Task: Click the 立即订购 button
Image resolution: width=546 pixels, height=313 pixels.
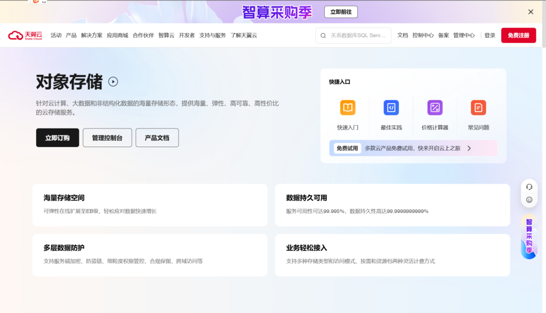Action: click(58, 138)
